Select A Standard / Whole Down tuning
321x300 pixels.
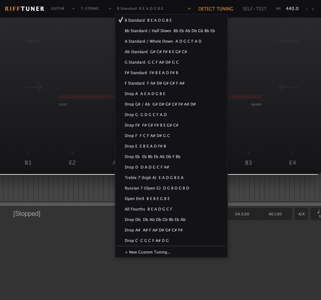pyautogui.click(x=171, y=41)
